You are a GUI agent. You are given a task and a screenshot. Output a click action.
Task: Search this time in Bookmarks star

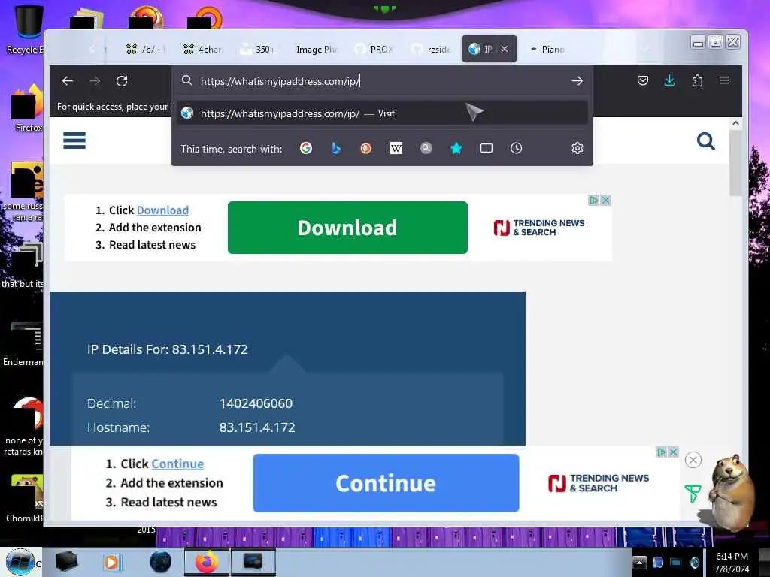click(456, 148)
